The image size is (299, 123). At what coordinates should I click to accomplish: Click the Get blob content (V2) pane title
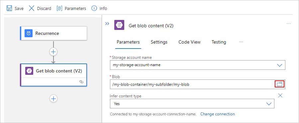tap(151, 26)
